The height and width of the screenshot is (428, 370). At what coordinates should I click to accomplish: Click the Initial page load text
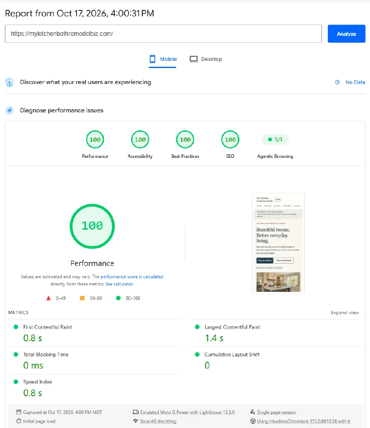click(39, 421)
